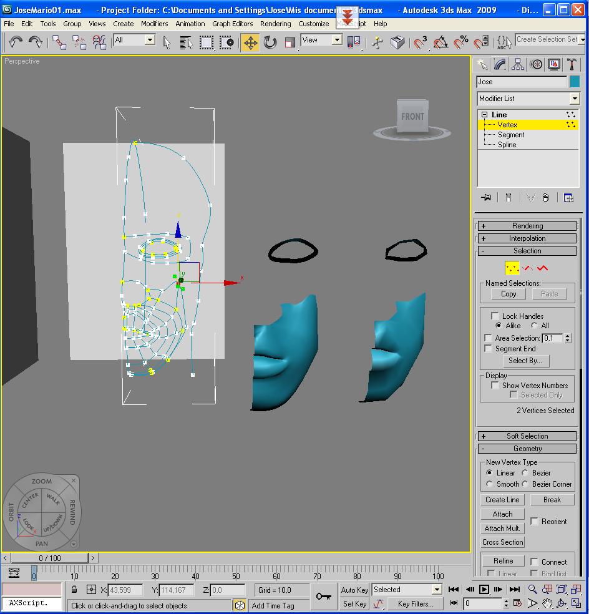The width and height of the screenshot is (589, 614).
Task: Toggle the Percent Snap icon
Action: click(461, 42)
